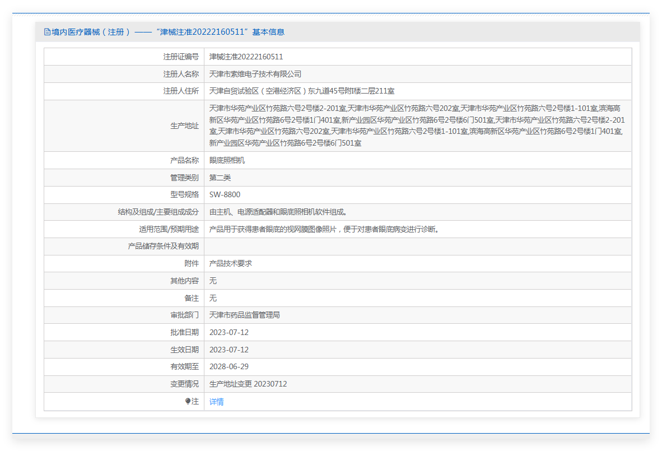This screenshot has width=662, height=451.
Task: Click the 无 value in 其他内容 row
Action: pyautogui.click(x=213, y=281)
